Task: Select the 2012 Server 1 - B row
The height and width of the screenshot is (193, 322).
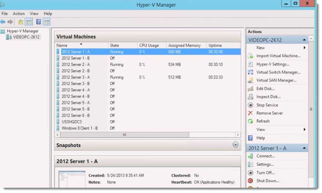Action: (148, 58)
